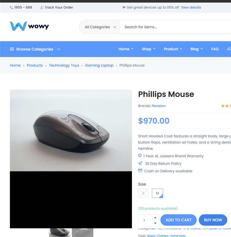Select the crossed-out size S option
Screen dimensions: 231x237
[143, 193]
